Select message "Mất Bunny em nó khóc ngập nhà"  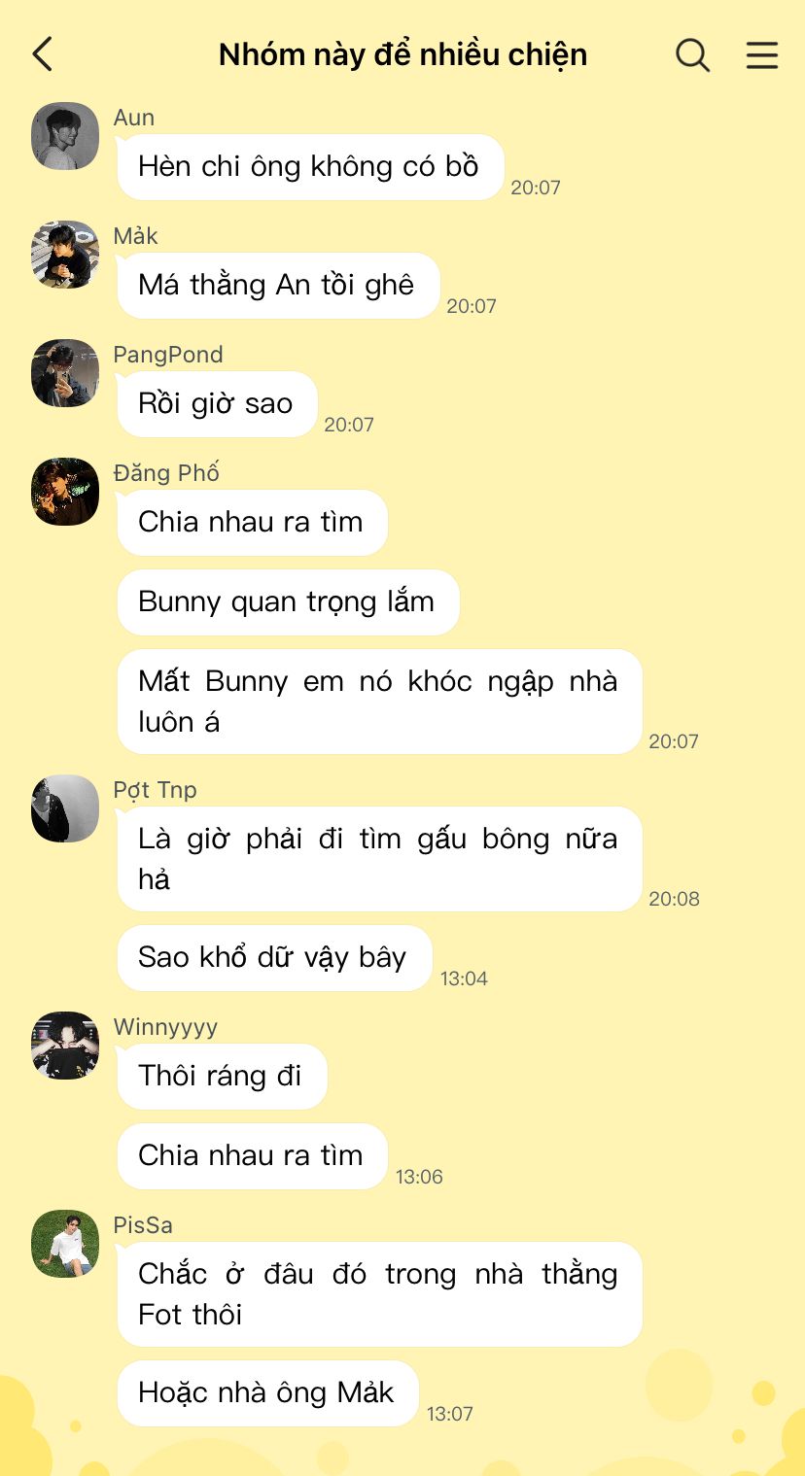[379, 702]
